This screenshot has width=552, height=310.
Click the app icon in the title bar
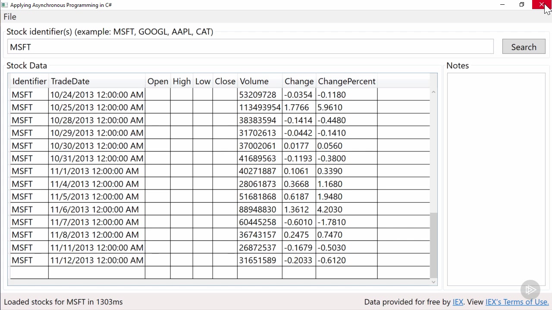[x=5, y=5]
